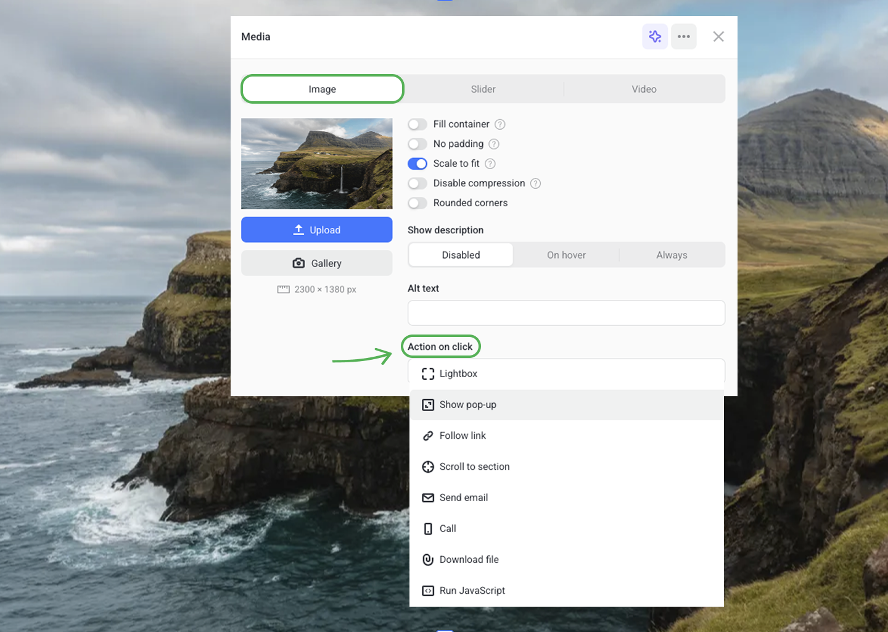
Task: Click into the Alt text field
Action: pos(565,313)
